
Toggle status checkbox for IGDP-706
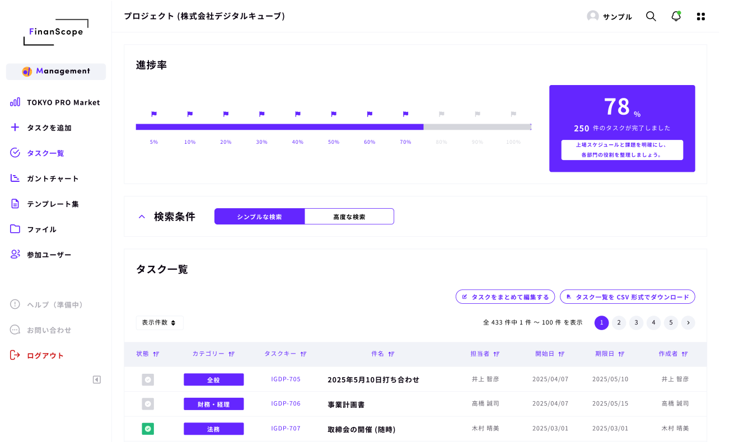click(x=148, y=404)
